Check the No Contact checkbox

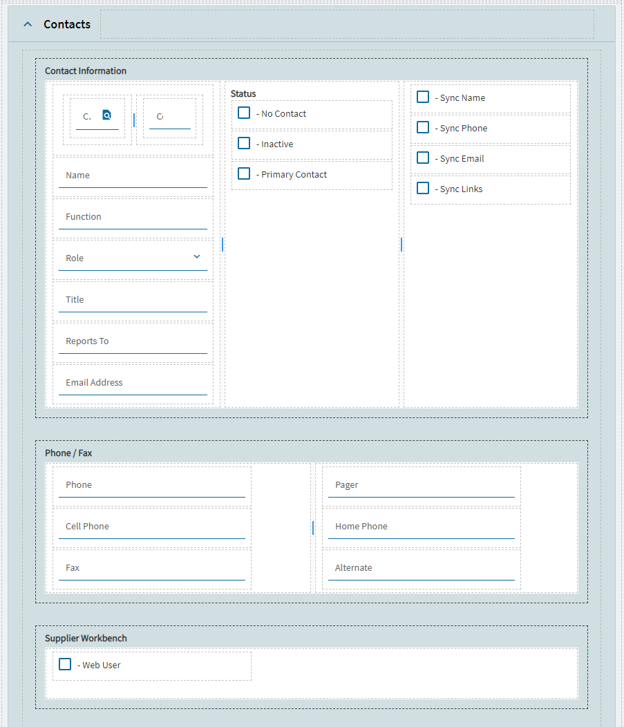tap(244, 113)
